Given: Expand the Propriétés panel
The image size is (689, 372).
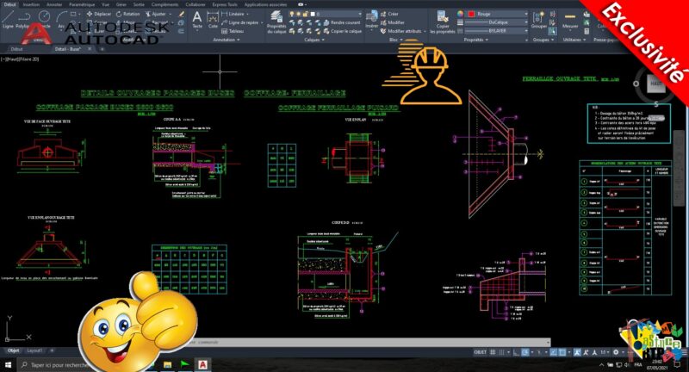Looking at the screenshot, I should point(476,40).
